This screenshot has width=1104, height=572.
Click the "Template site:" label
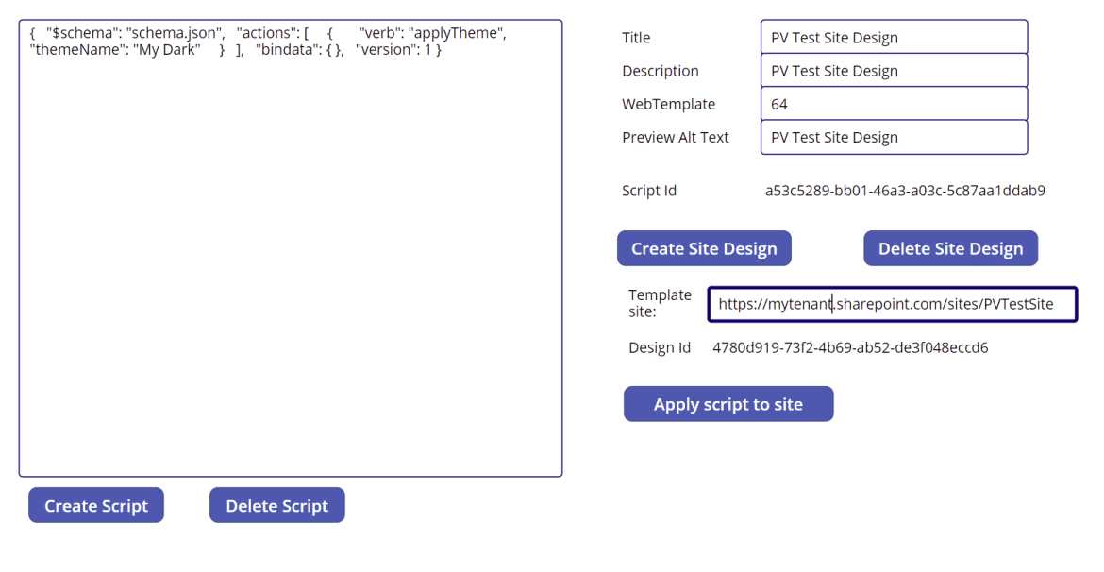click(660, 303)
